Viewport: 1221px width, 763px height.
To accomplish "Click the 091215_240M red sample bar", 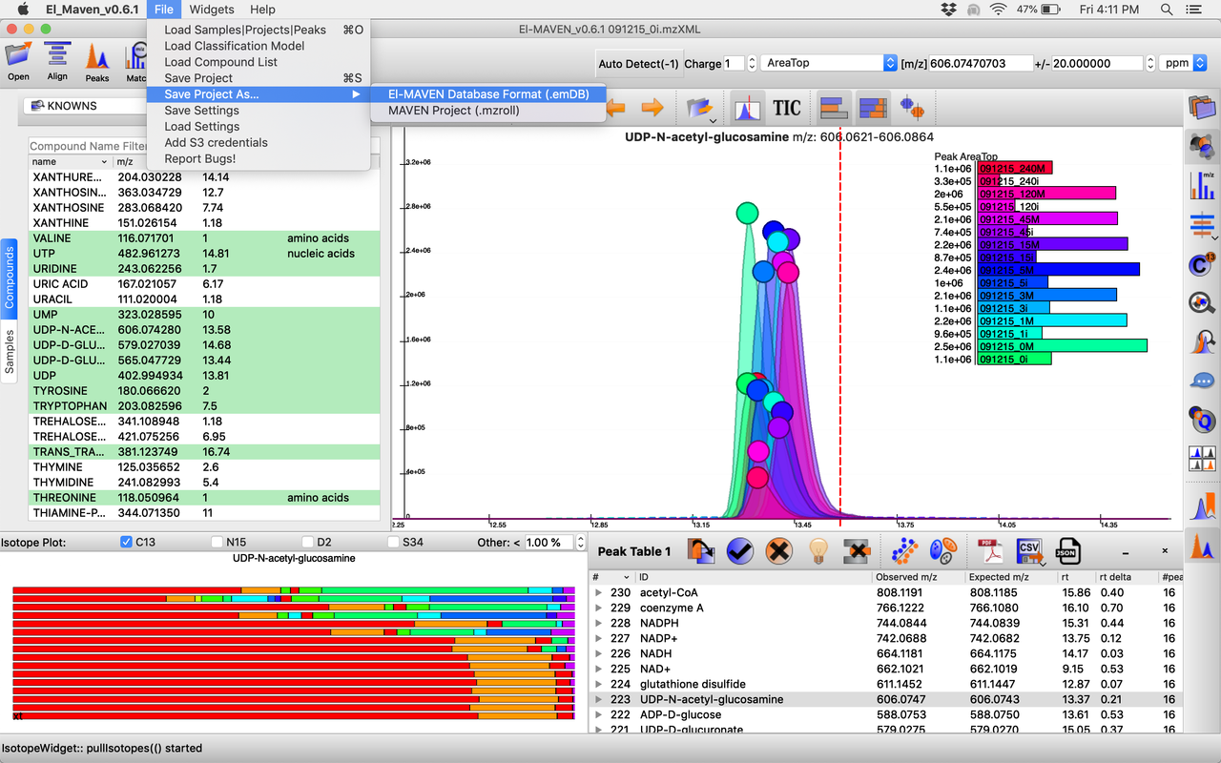I will tap(1015, 168).
